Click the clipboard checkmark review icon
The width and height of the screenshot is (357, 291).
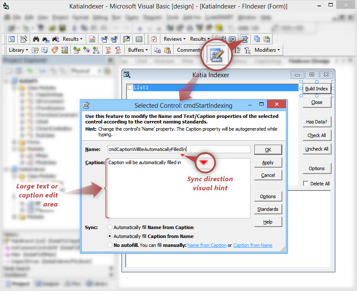[154, 39]
